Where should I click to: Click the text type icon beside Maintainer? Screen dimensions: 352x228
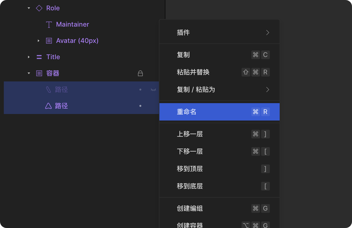pyautogui.click(x=49, y=25)
